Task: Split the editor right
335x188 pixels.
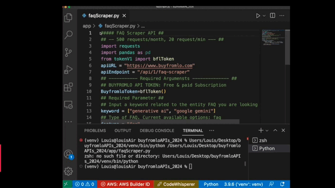Action: (x=272, y=16)
